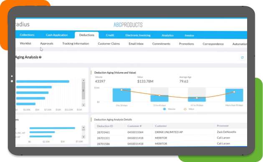
Task: Open the Worklist submenu
Action: pyautogui.click(x=25, y=43)
